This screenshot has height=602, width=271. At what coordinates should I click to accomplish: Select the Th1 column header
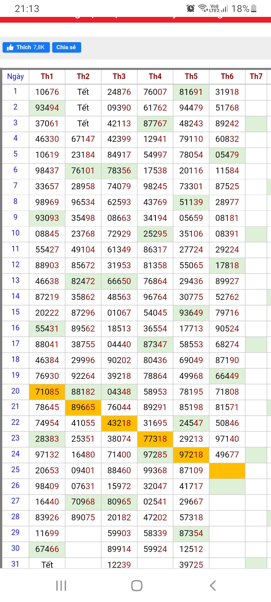point(47,76)
